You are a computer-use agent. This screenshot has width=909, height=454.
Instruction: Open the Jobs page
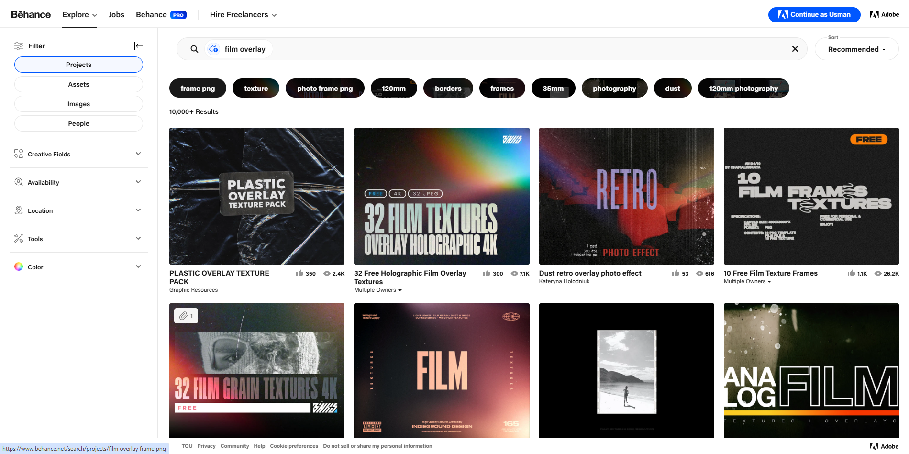pyautogui.click(x=116, y=15)
